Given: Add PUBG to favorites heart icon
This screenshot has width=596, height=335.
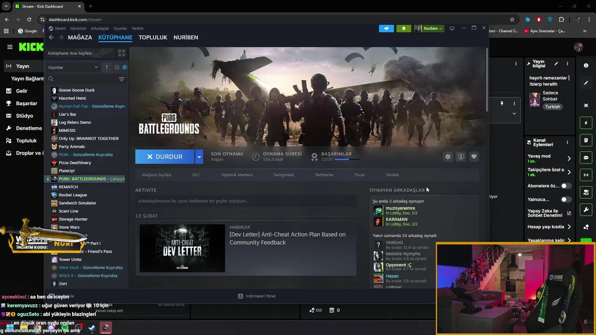Looking at the screenshot, I should [x=474, y=157].
